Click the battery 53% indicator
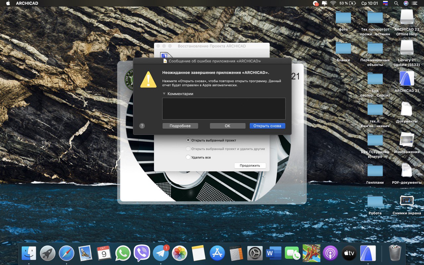Image resolution: width=424 pixels, height=265 pixels. point(347,3)
